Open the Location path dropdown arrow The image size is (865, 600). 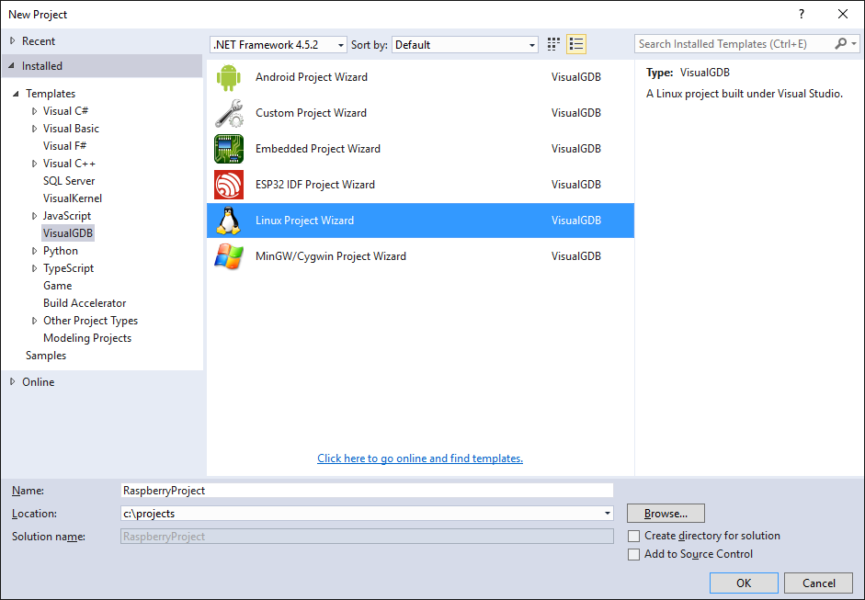point(607,514)
